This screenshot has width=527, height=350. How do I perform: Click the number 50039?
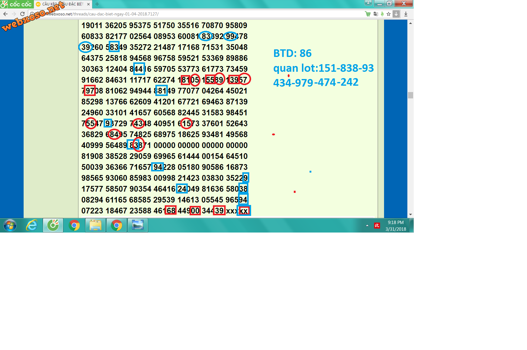[92, 167]
